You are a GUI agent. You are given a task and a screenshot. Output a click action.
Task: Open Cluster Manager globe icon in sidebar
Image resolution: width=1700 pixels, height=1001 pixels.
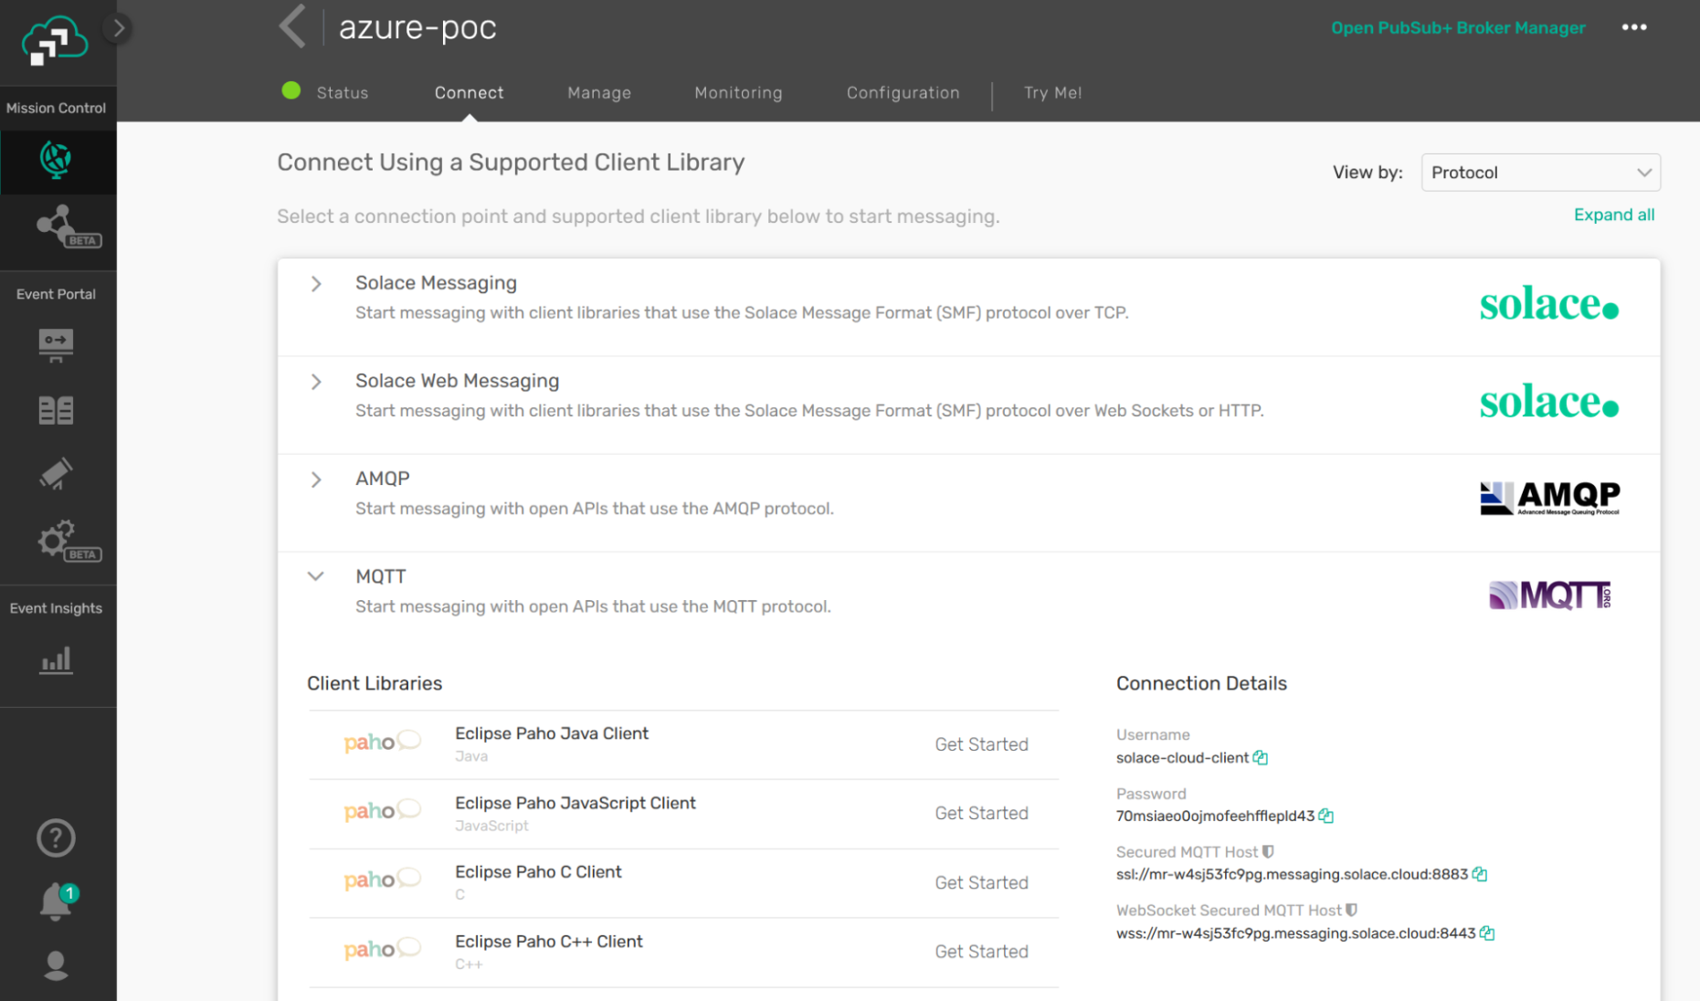click(x=57, y=162)
